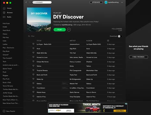Like the song Chase Me Home

coord(33,61)
